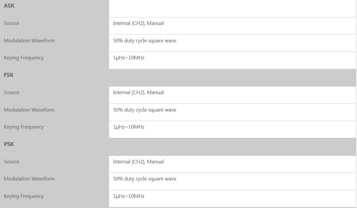
Task: Click the PSK keying frequency 1μHz~10MHz value
Action: (x=129, y=196)
